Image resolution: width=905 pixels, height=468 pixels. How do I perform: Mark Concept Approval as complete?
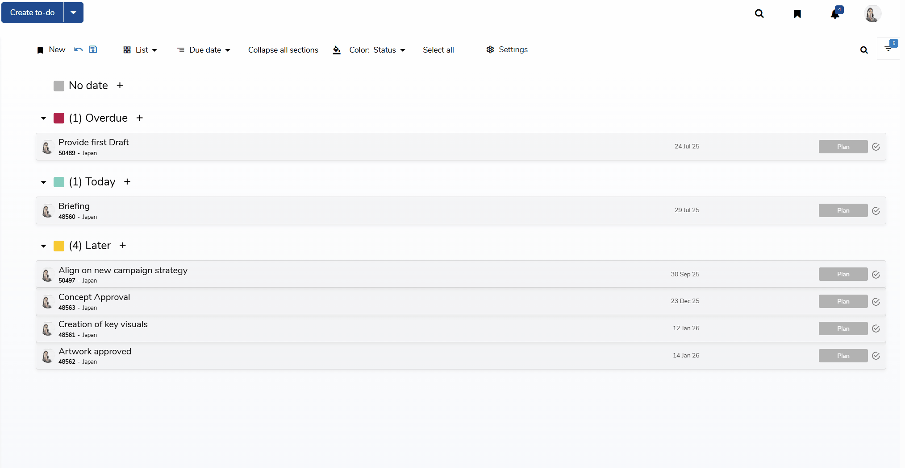click(x=876, y=302)
